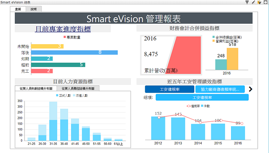Click the yellow 未開始 bar showing 3
Screen dimensions: 269x153
point(47,46)
